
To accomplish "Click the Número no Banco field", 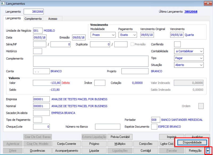I will click(108, 127).
